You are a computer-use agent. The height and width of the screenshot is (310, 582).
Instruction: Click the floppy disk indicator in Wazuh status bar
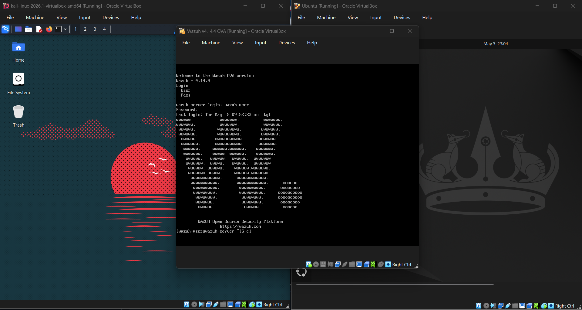coord(323,264)
